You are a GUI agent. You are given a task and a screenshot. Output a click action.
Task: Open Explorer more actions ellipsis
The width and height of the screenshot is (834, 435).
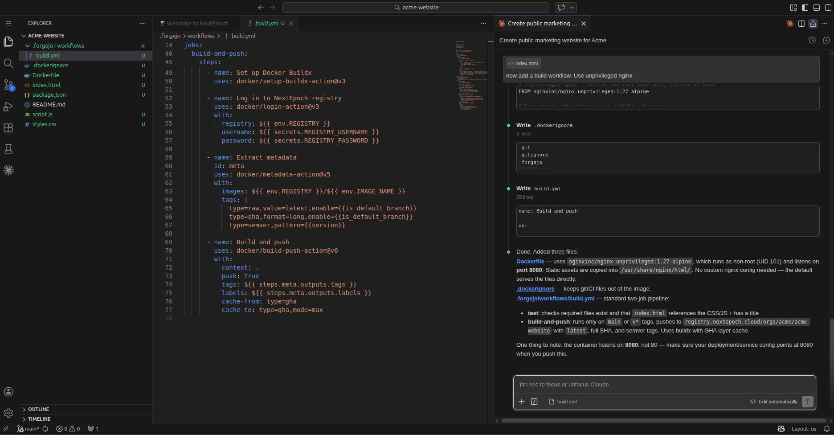click(142, 23)
